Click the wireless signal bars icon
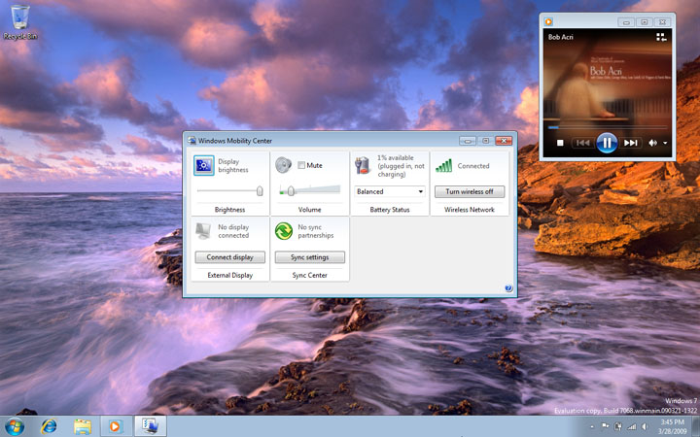 click(443, 166)
